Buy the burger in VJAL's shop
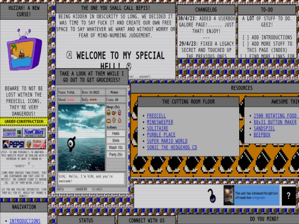This screenshot has width=299, height=224. pos(109,113)
